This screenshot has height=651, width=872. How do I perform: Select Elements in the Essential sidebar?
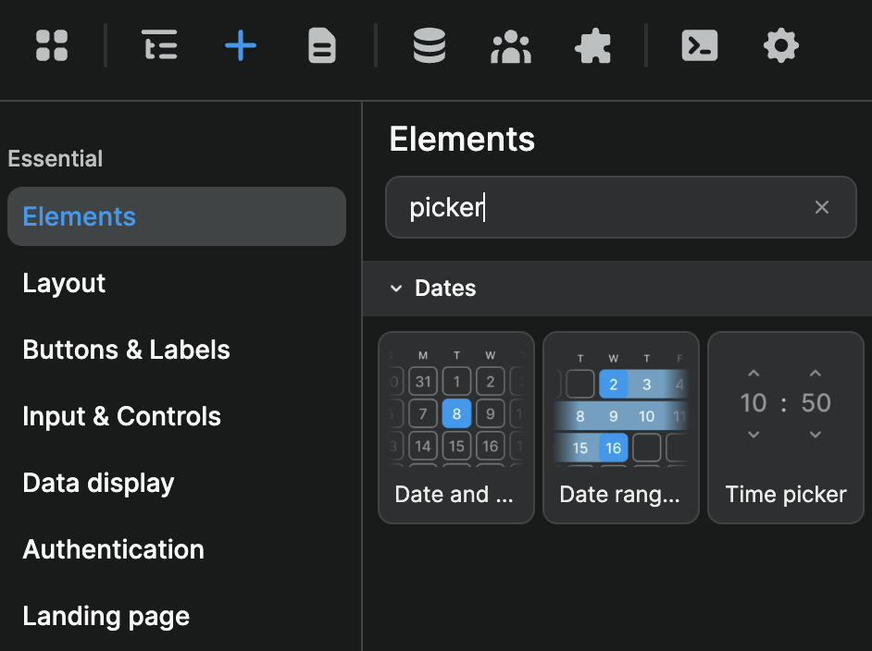[x=79, y=215]
